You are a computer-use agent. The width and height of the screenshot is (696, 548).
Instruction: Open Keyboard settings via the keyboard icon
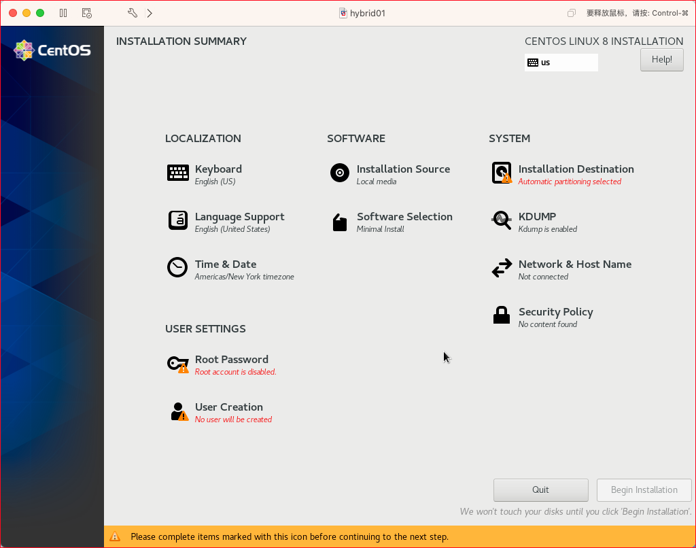(x=177, y=173)
